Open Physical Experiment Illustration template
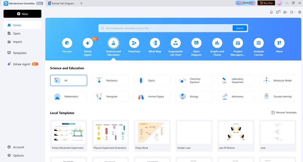 coord(110,136)
